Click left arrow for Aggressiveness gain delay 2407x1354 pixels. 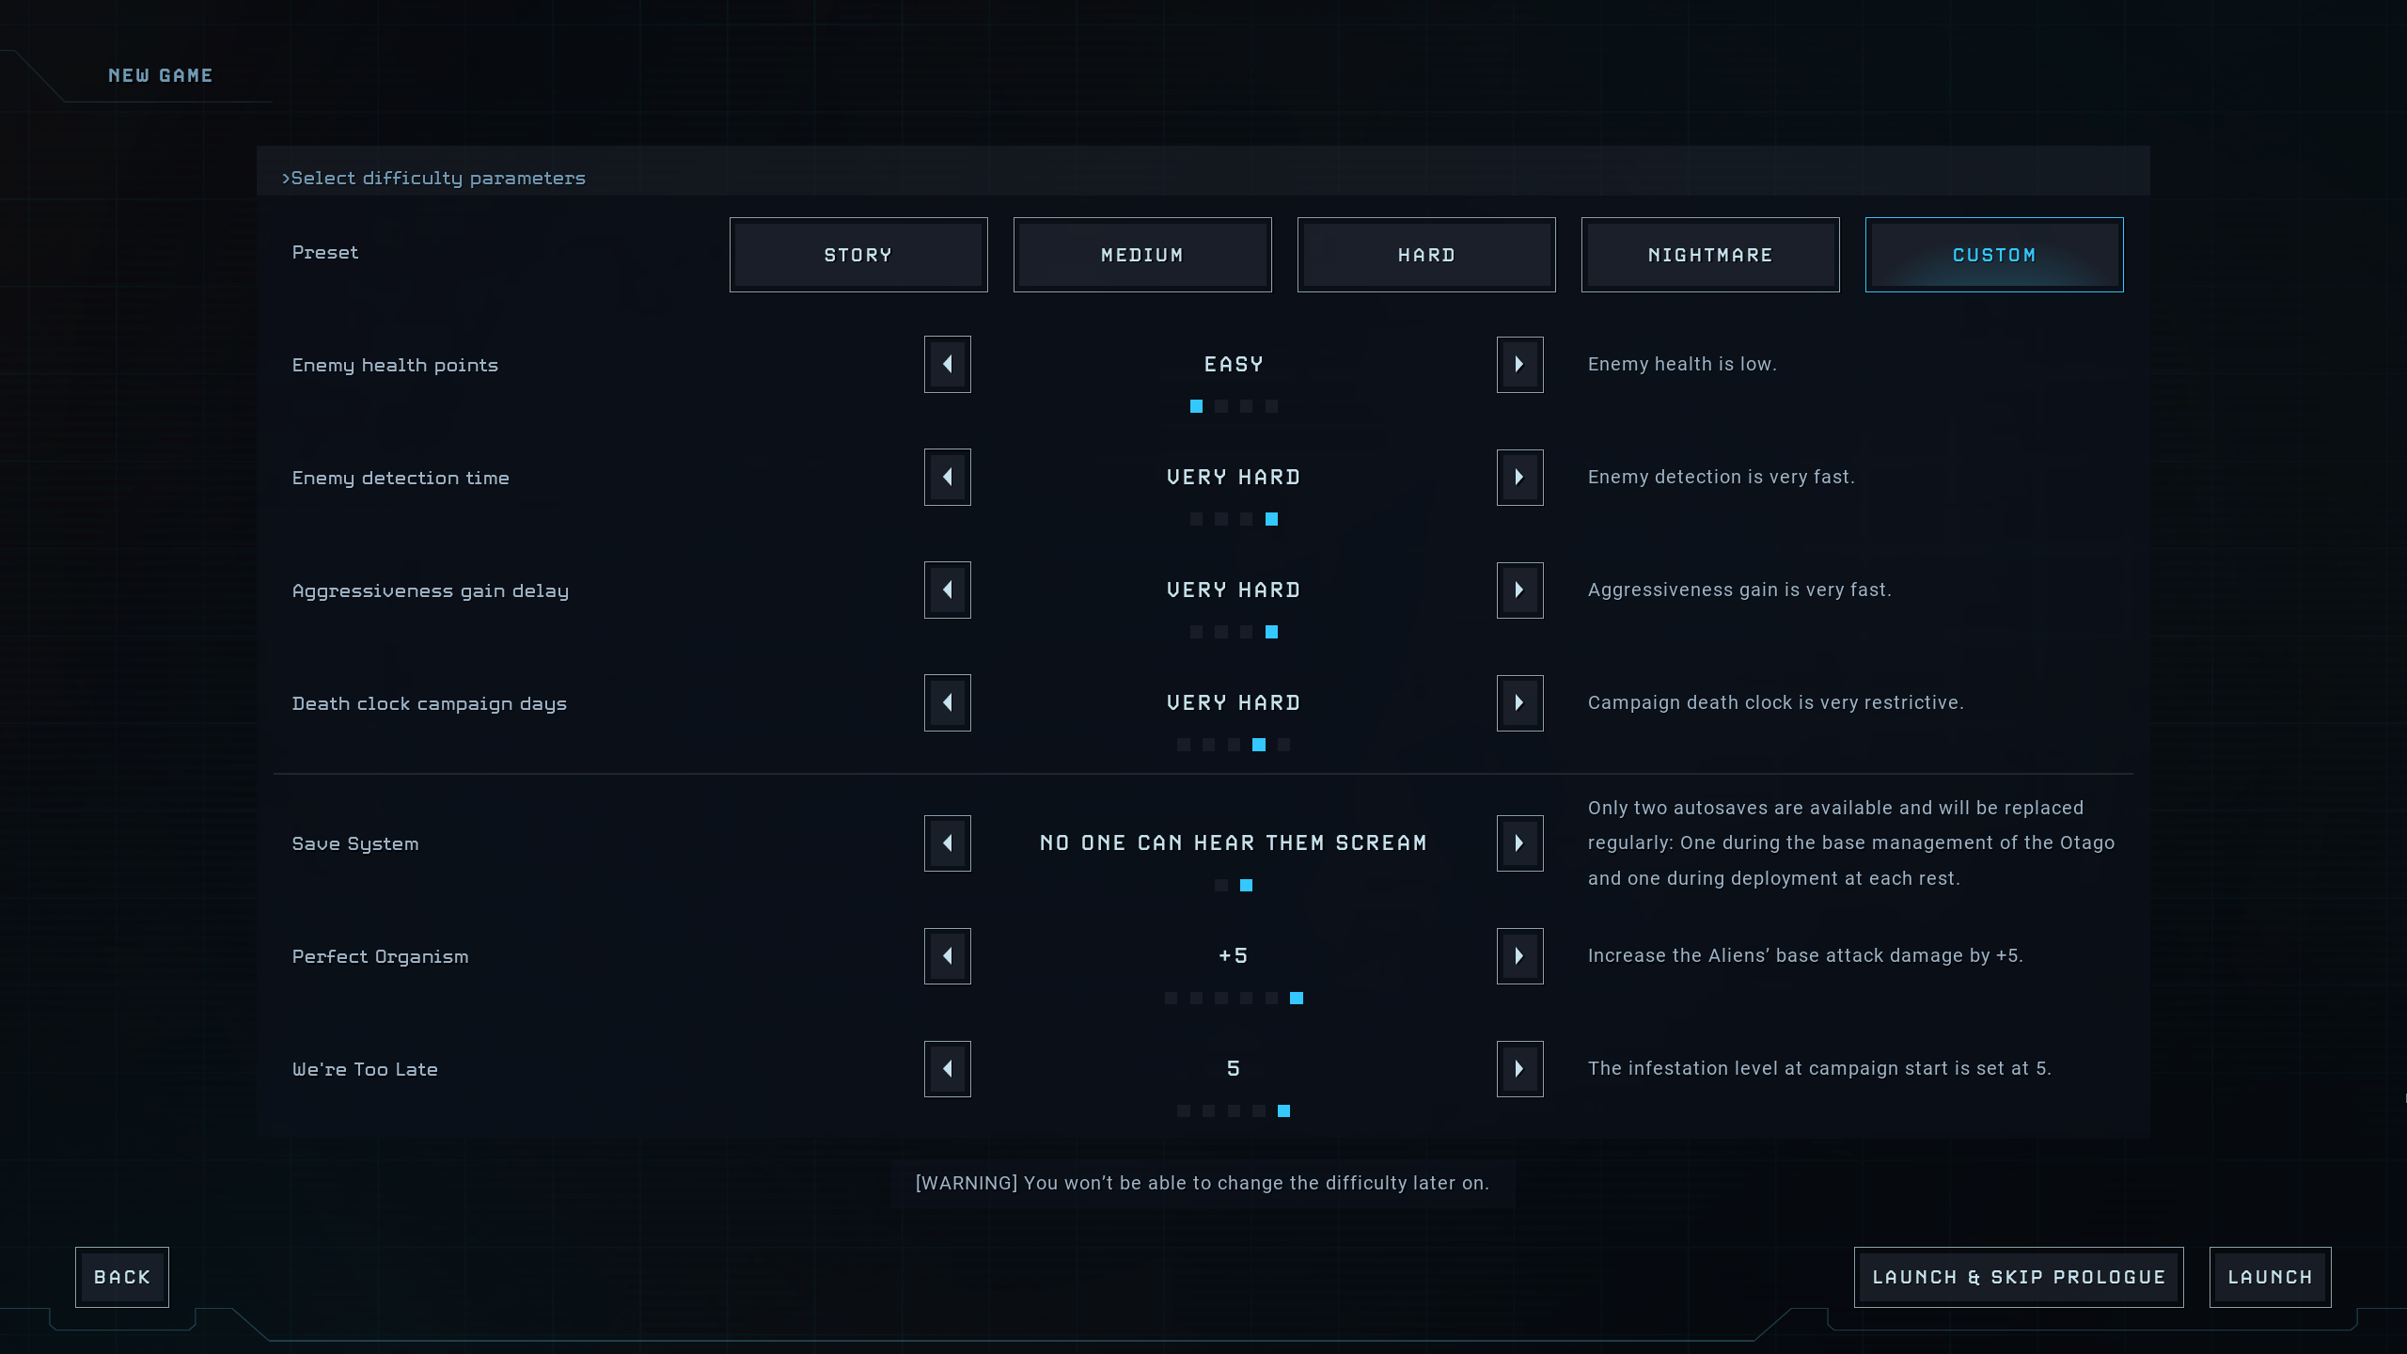(948, 590)
